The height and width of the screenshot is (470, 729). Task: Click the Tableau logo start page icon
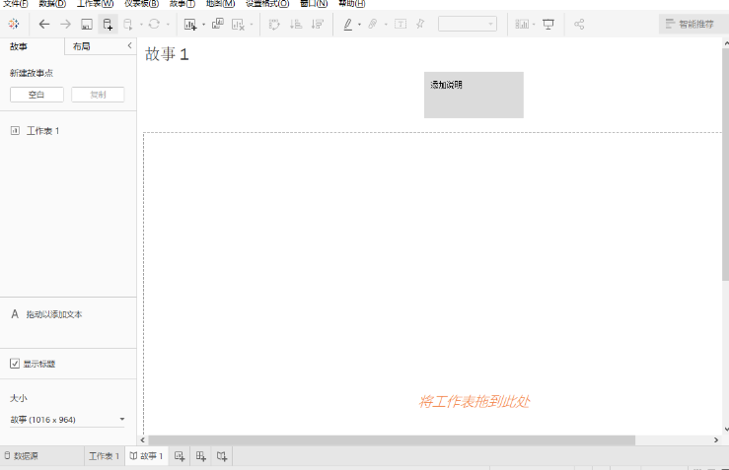(x=14, y=24)
